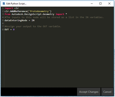Viewport: 115px width, 97px height.
Task: Click the purple 0 value after OUT
Action: pyautogui.click(x=14, y=29)
